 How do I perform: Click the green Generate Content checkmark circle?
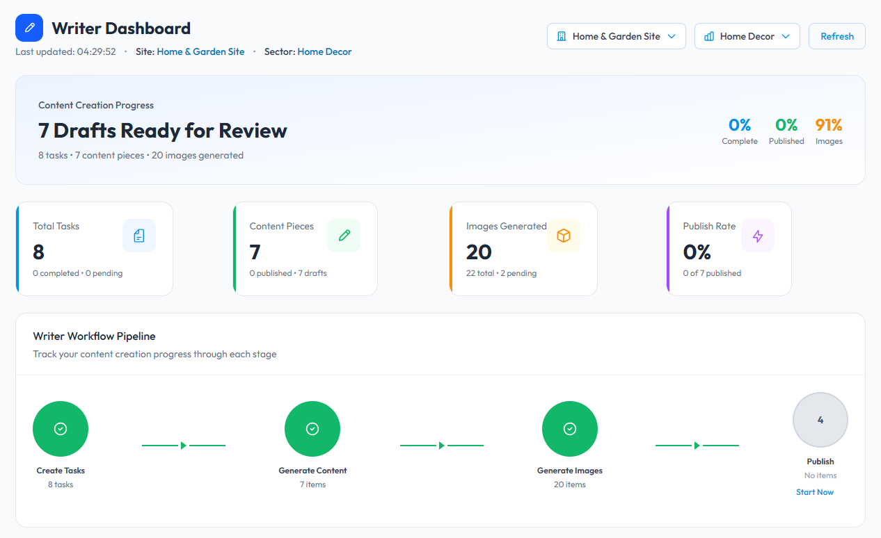pos(312,429)
